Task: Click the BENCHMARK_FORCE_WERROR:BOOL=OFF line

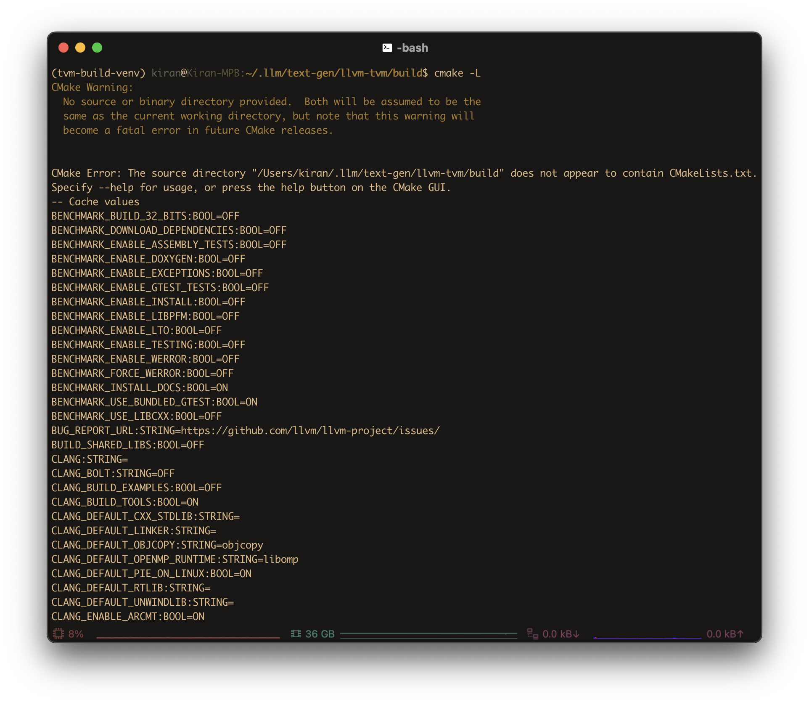Action: tap(143, 374)
